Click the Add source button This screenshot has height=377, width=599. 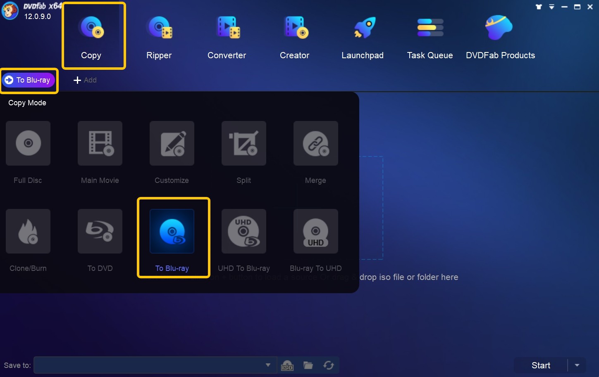85,80
